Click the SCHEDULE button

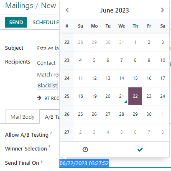coord(46,22)
